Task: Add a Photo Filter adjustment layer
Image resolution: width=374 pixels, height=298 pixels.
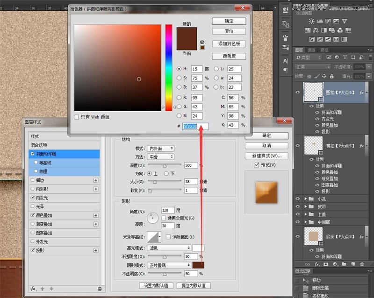Action: 332,30
